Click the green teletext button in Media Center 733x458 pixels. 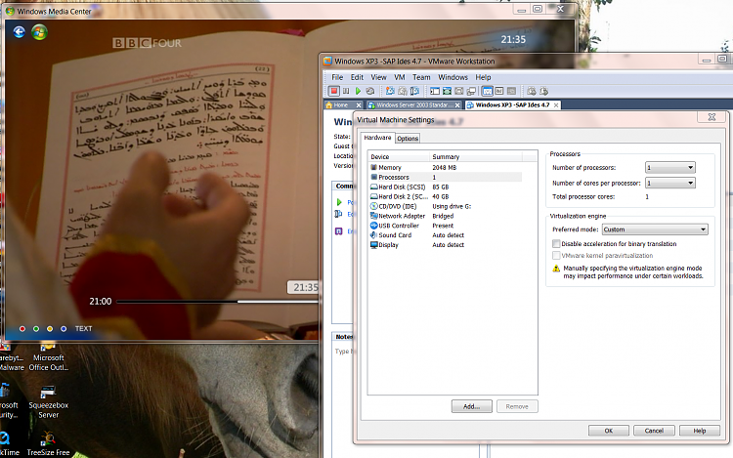coord(36,329)
